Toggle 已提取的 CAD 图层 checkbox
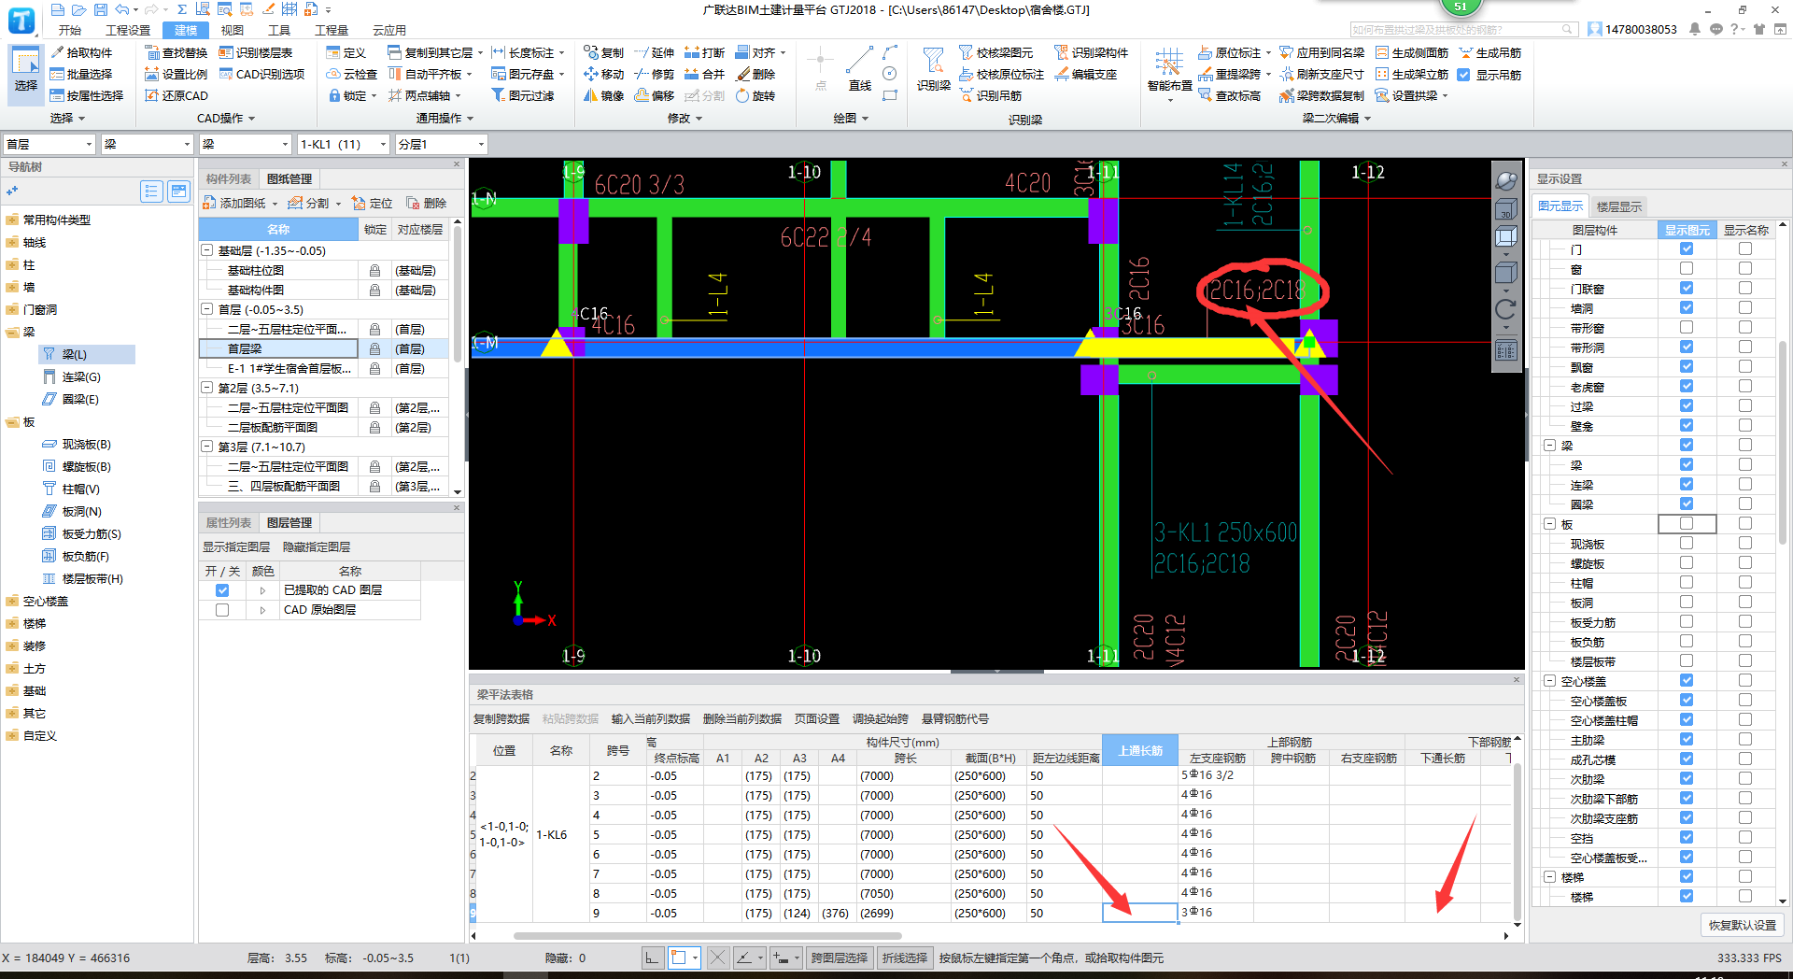Screen dimensions: 1793x979 pos(222,590)
